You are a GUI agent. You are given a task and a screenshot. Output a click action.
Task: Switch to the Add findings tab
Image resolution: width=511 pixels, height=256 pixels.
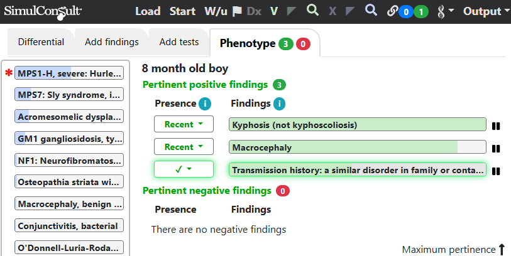point(112,42)
